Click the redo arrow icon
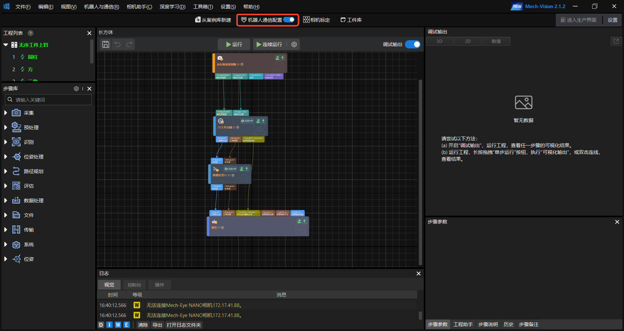624x331 pixels. pos(129,45)
